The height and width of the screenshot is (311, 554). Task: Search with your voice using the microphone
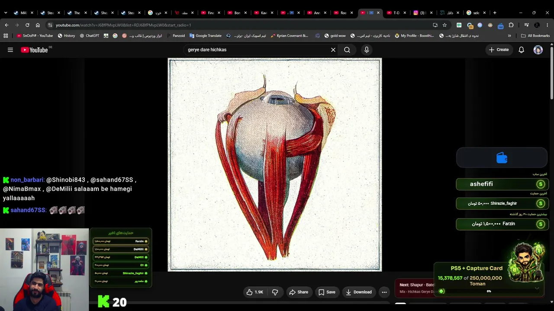click(367, 50)
